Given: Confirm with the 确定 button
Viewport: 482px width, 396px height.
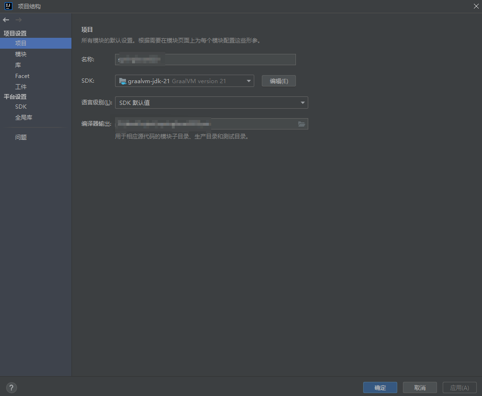Looking at the screenshot, I should click(380, 387).
